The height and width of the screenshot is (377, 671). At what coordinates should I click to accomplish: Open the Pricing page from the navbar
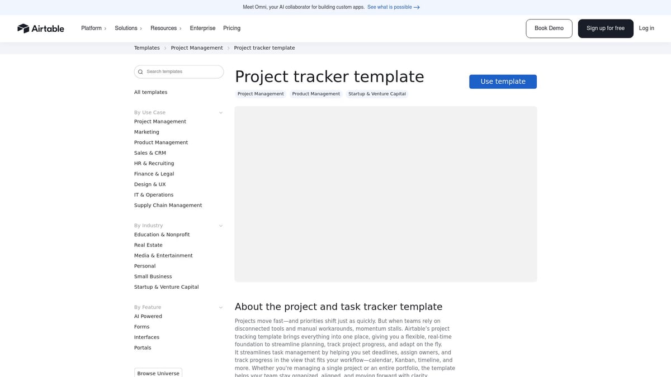231,28
